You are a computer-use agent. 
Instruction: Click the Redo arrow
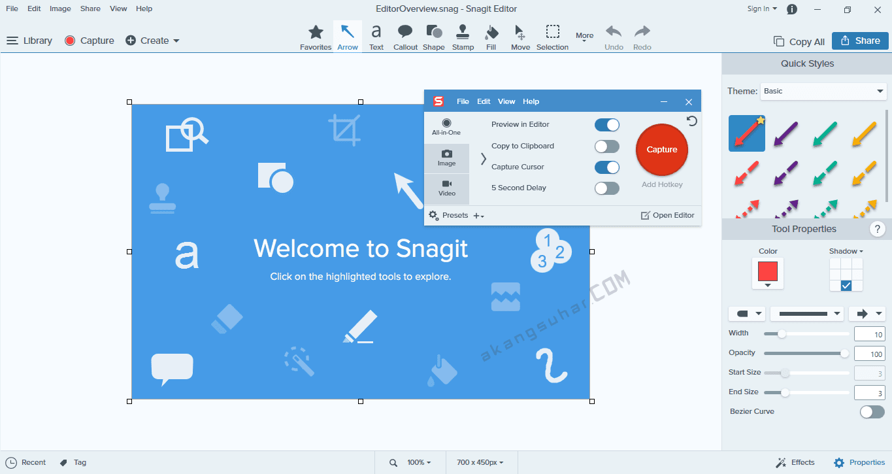click(642, 37)
